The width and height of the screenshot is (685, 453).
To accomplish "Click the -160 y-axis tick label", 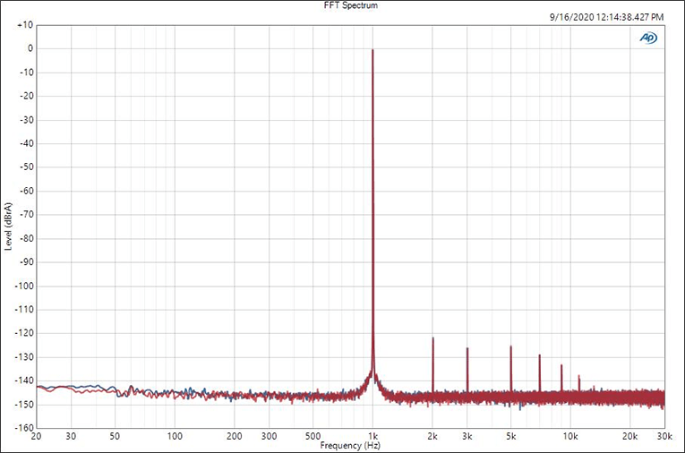I will pyautogui.click(x=23, y=428).
